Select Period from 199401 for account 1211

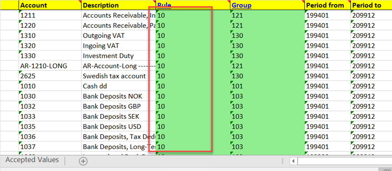point(328,15)
